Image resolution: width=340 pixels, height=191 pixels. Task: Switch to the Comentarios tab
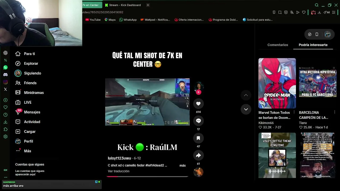point(278,45)
